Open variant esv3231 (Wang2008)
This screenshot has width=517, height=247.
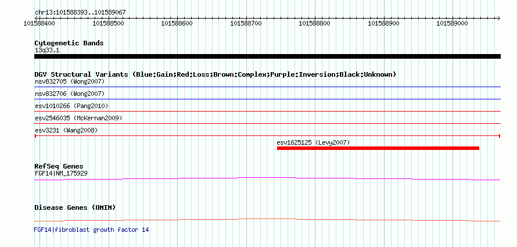[66, 131]
